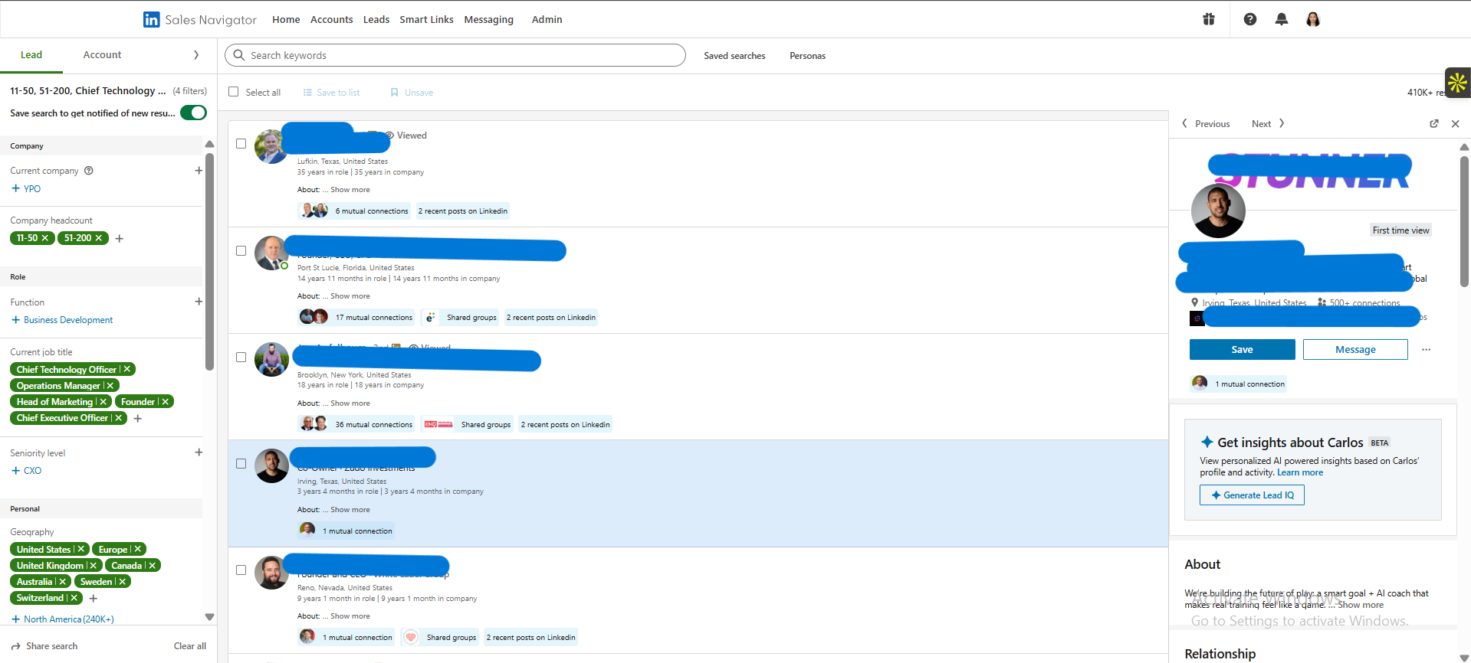Image resolution: width=1471 pixels, height=663 pixels.
Task: Tick the checkbox for the Lufkin, Texas lead
Action: (241, 144)
